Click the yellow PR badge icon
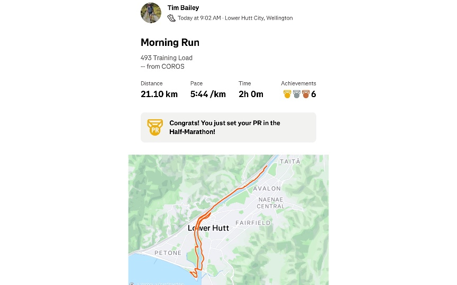The width and height of the screenshot is (457, 285). [154, 127]
